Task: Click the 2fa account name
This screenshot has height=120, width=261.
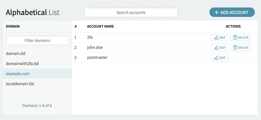Action: click(x=90, y=37)
